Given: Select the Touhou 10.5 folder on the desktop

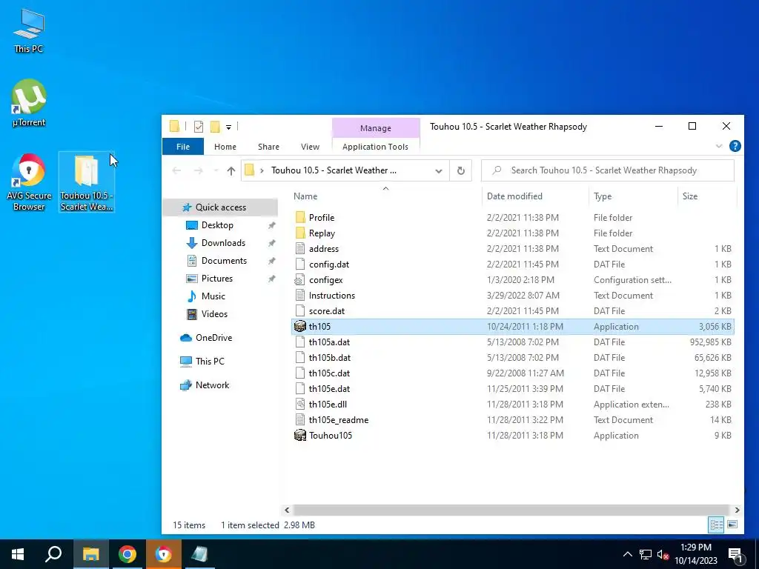Looking at the screenshot, I should [x=87, y=182].
